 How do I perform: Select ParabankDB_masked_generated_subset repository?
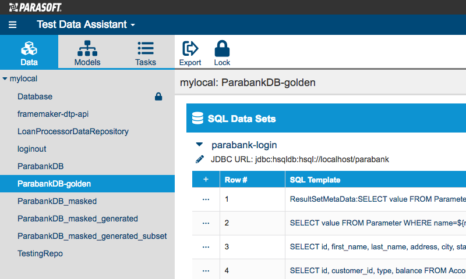[x=92, y=237]
